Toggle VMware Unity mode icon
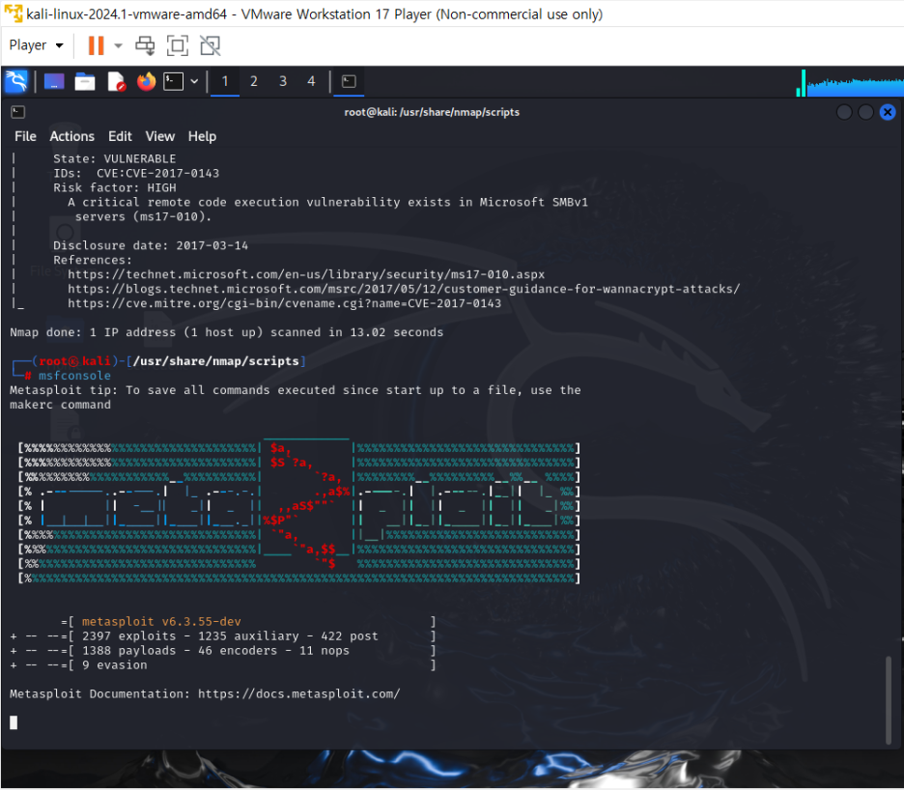904x790 pixels. (x=210, y=45)
